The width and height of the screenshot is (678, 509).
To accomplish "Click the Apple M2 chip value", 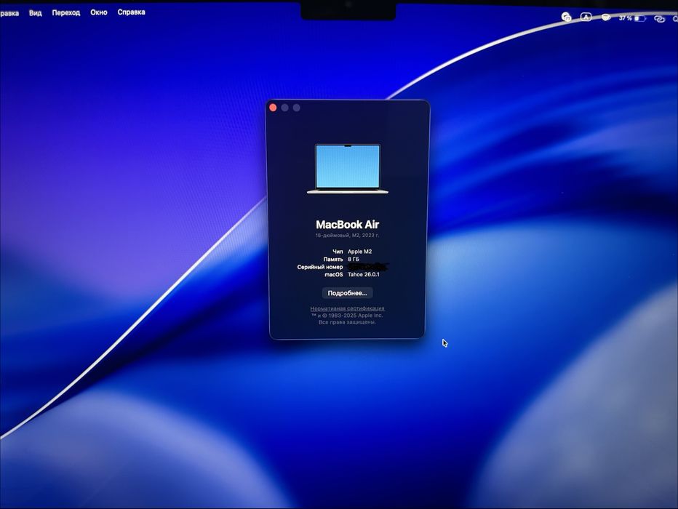I will (x=360, y=252).
